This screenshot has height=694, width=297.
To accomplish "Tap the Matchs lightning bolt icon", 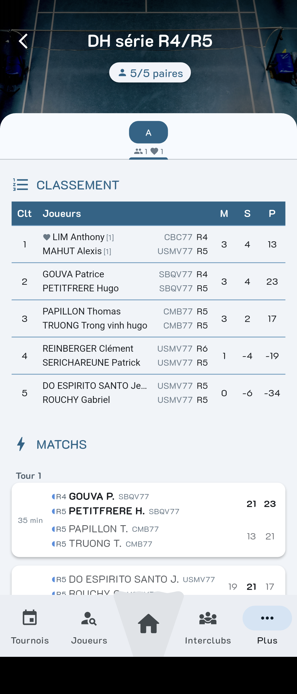I will coord(21,444).
